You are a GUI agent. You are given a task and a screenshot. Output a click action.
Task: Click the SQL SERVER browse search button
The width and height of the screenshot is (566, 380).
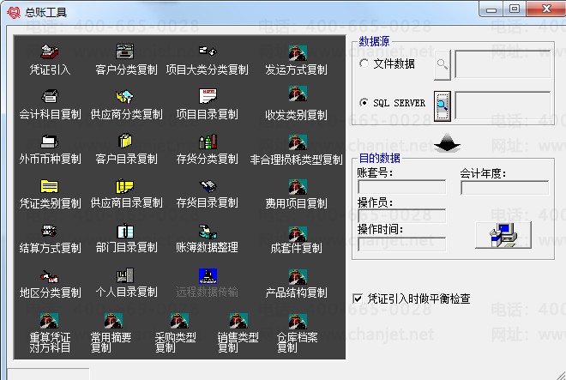click(x=442, y=103)
